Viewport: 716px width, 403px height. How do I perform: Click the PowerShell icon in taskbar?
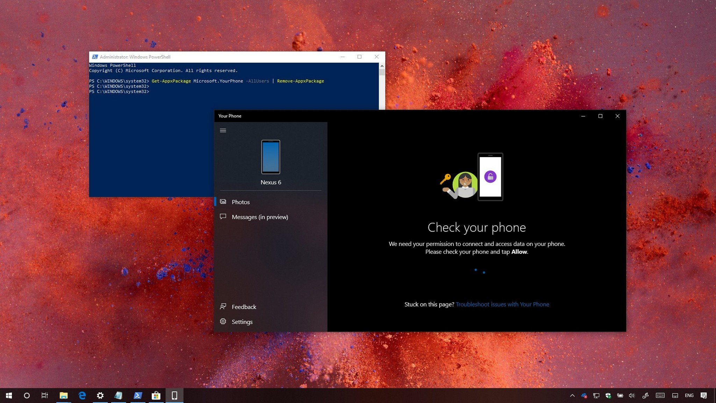click(x=137, y=395)
